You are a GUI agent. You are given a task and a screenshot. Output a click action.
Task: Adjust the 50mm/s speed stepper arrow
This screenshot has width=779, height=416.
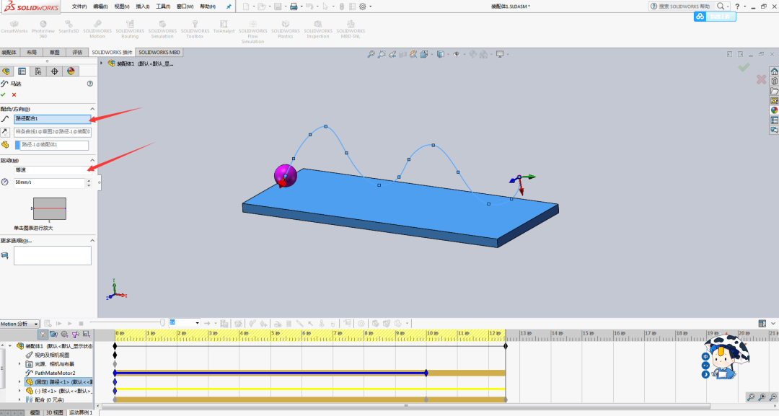[89, 180]
